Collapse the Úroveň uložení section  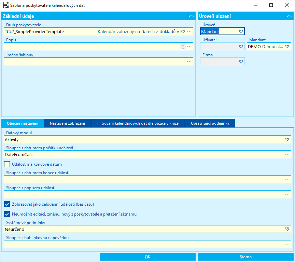[289, 16]
